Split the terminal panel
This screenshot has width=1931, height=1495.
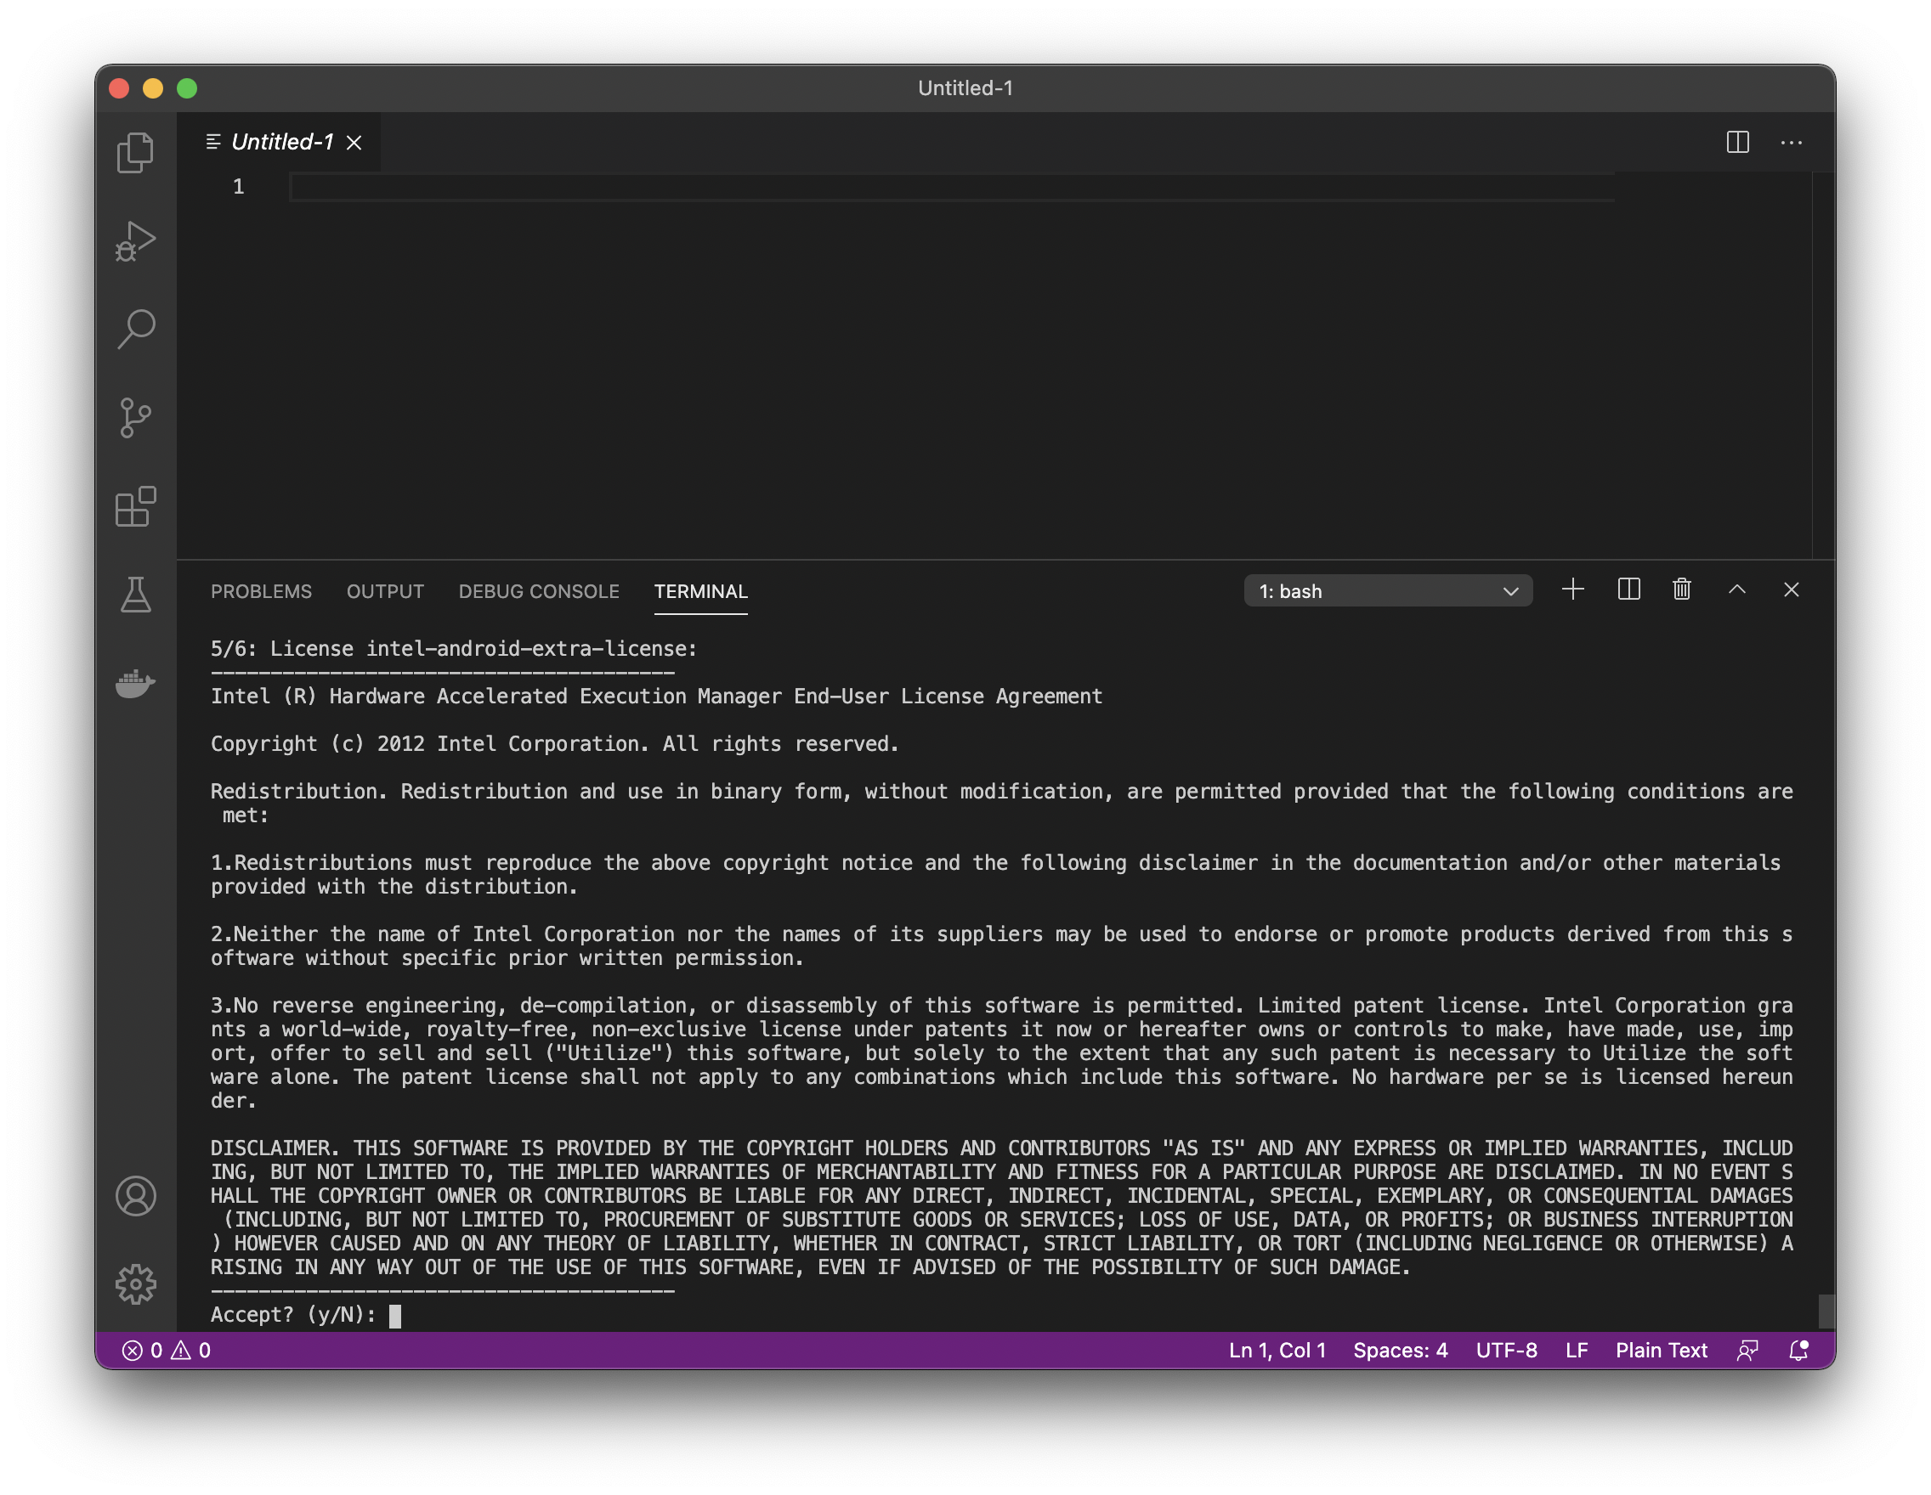pos(1628,590)
